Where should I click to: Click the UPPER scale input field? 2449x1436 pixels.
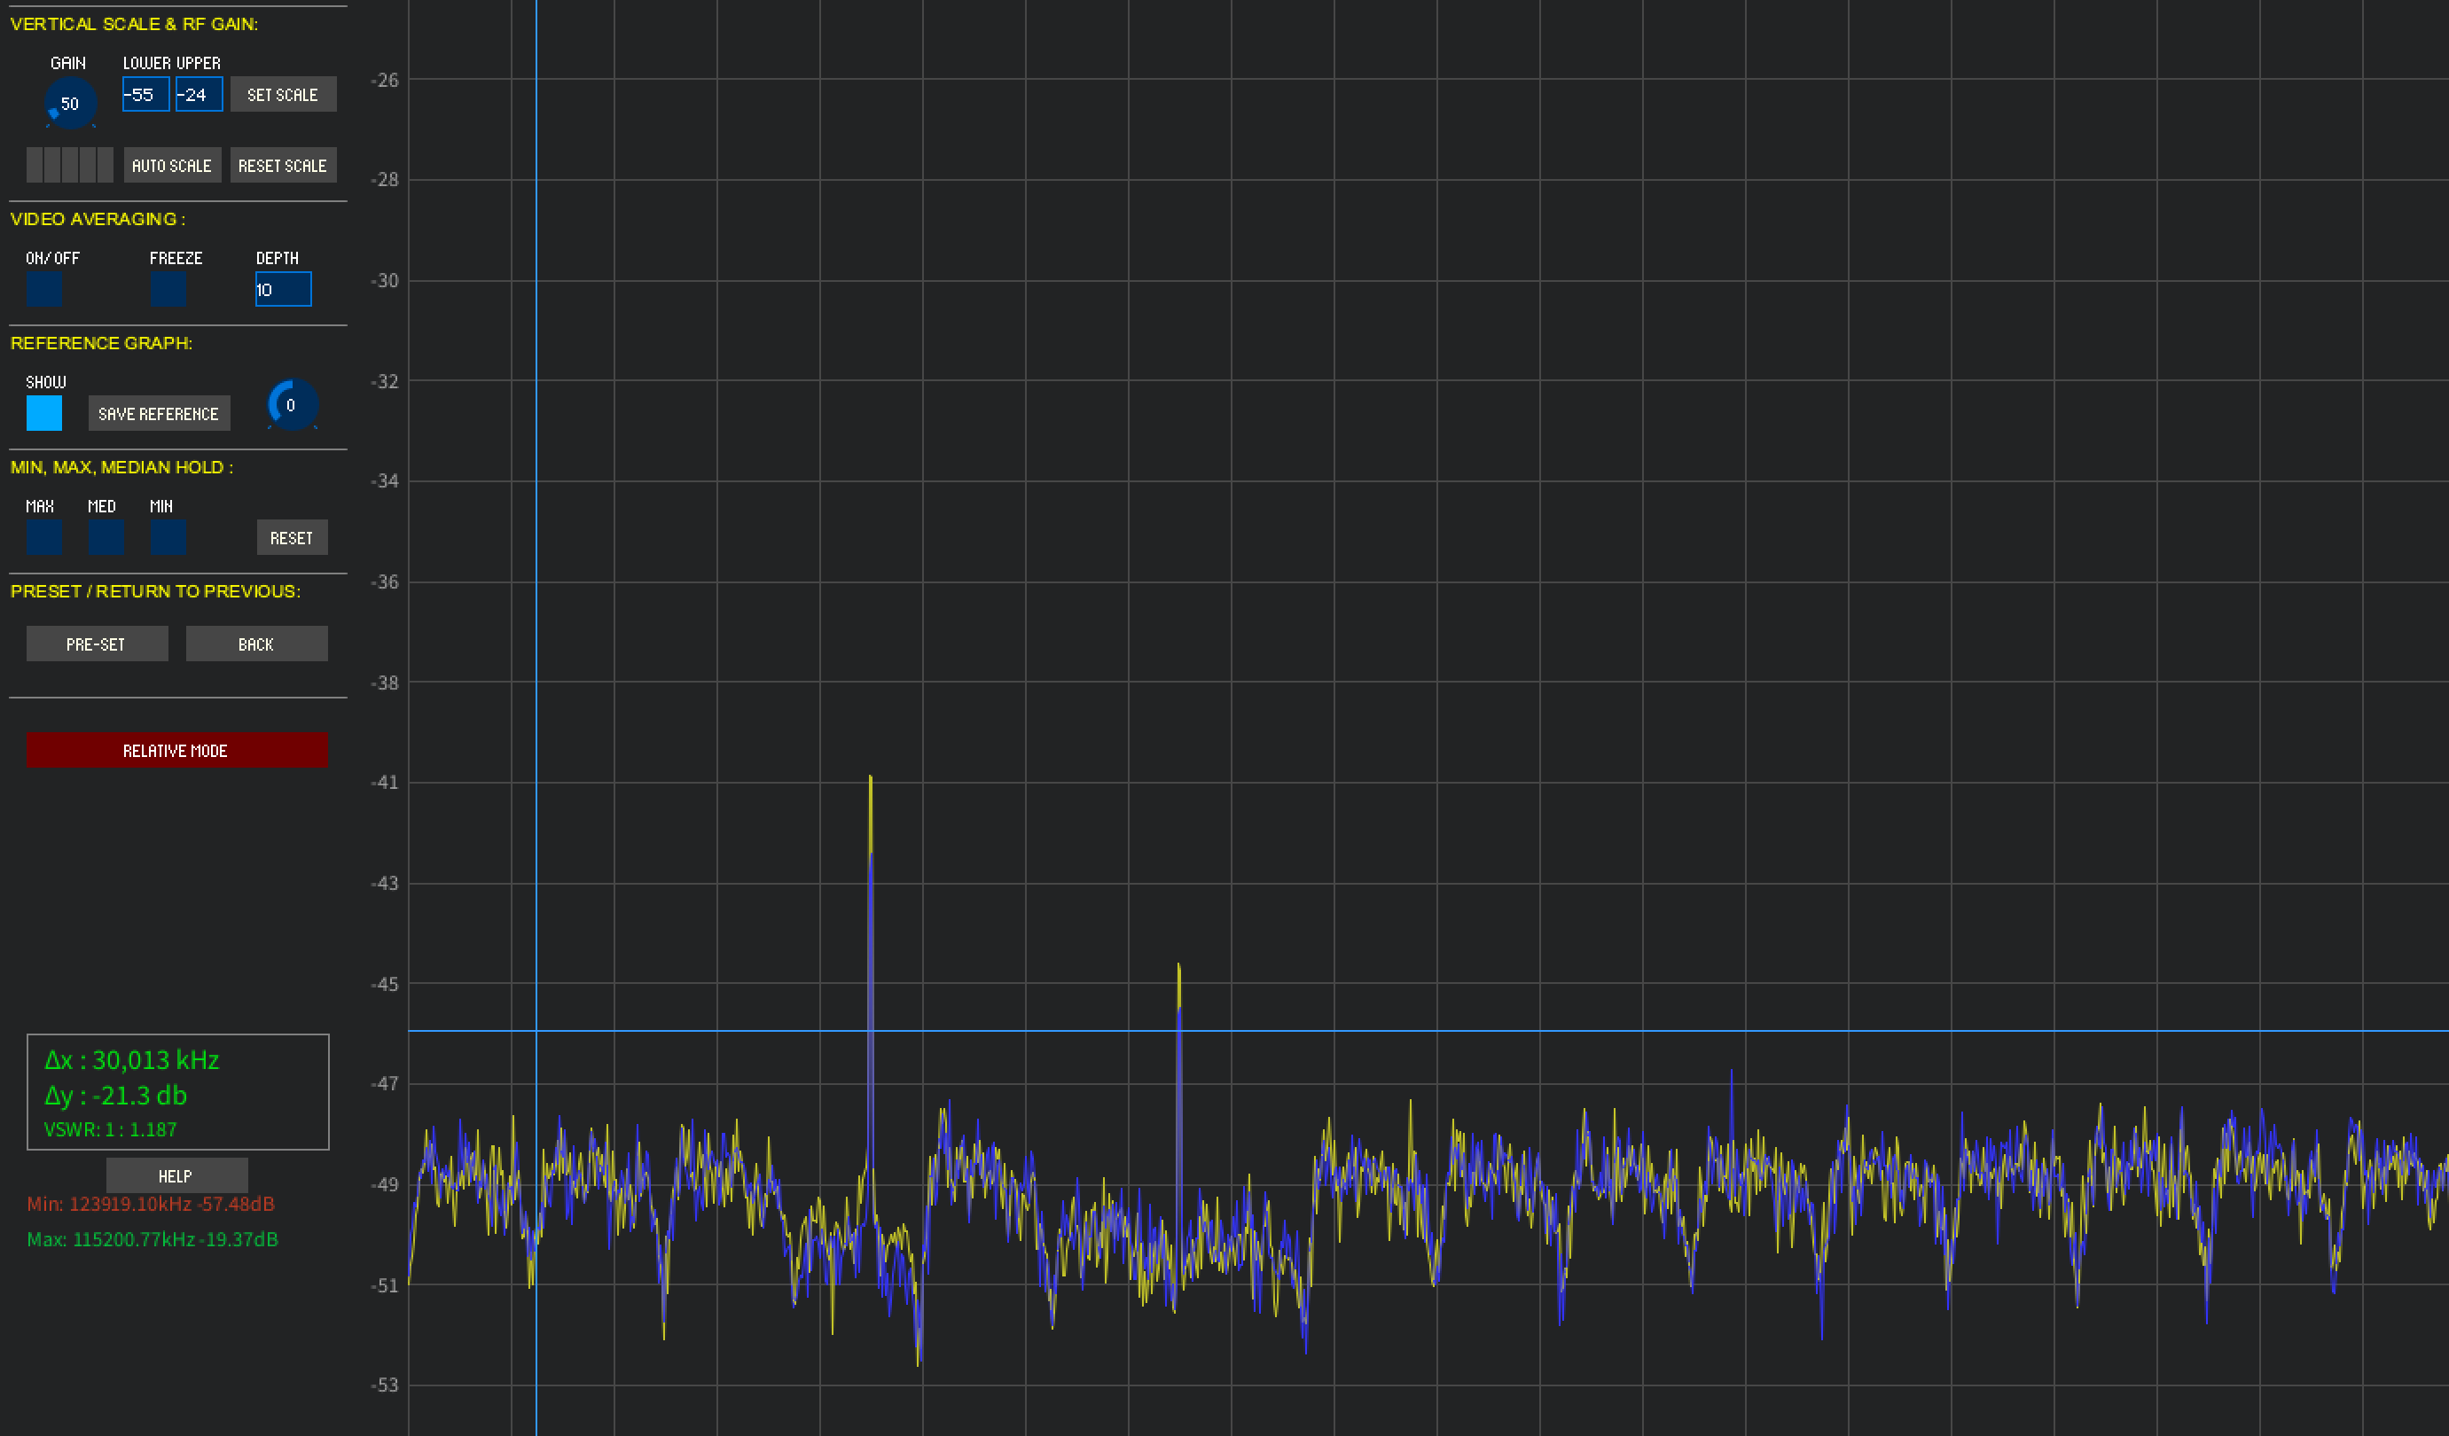(x=200, y=94)
